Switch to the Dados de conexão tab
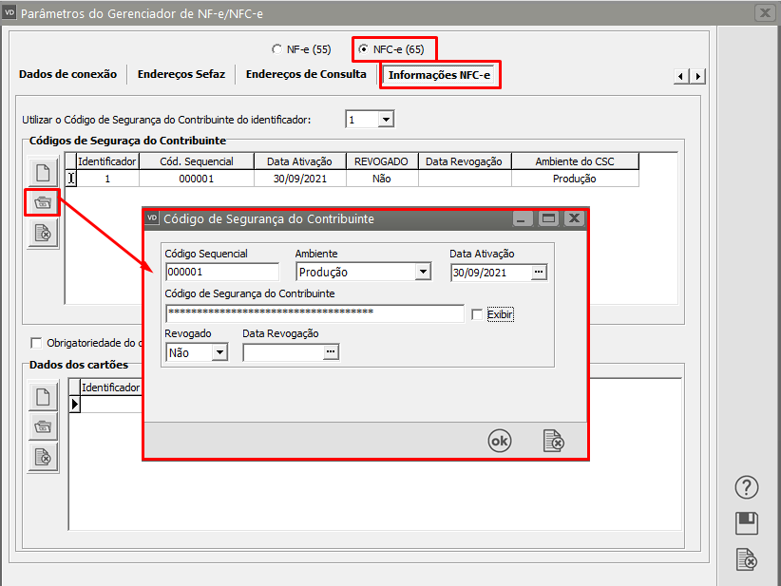The image size is (781, 586). (x=67, y=74)
